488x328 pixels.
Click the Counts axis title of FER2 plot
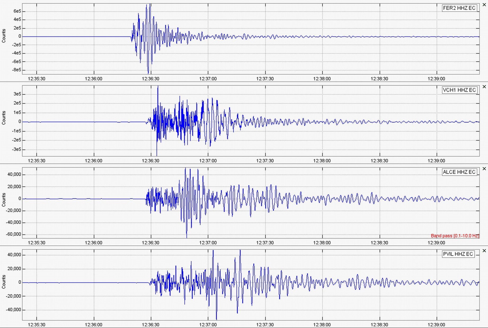tap(4, 36)
